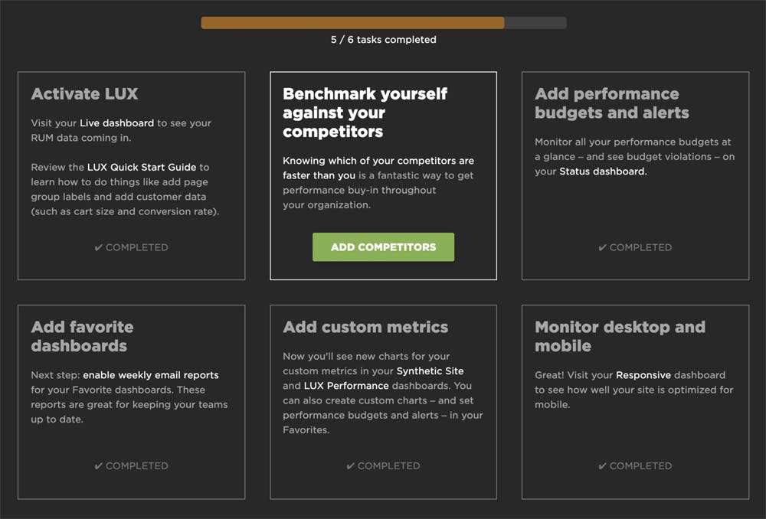Screen dimensions: 766x519
Task: Click the Activate LUX card title
Action: click(84, 94)
